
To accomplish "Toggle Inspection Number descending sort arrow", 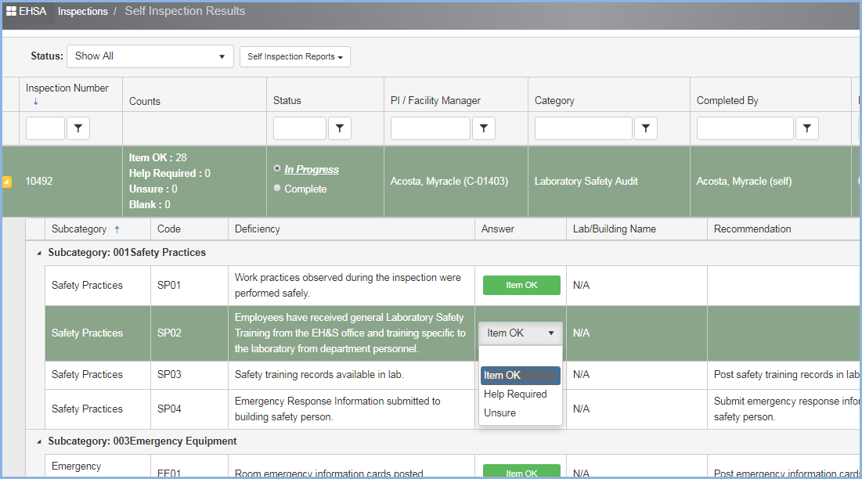I will pyautogui.click(x=36, y=102).
